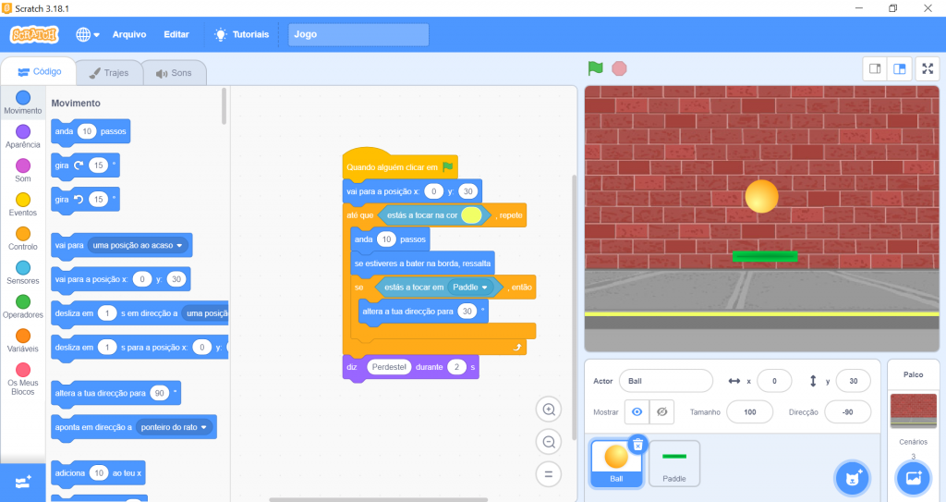Zoom out of the code workspace
Viewport: 946px width, 502px height.
549,442
